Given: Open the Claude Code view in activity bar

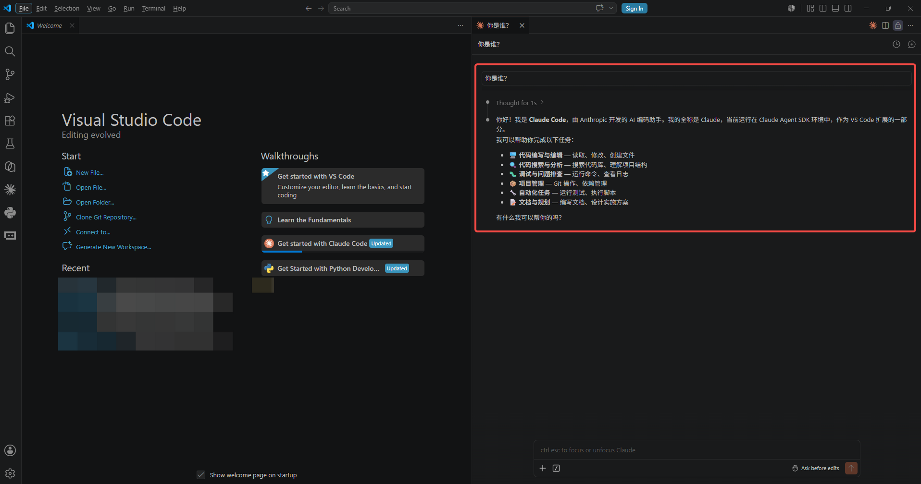Looking at the screenshot, I should 10,190.
